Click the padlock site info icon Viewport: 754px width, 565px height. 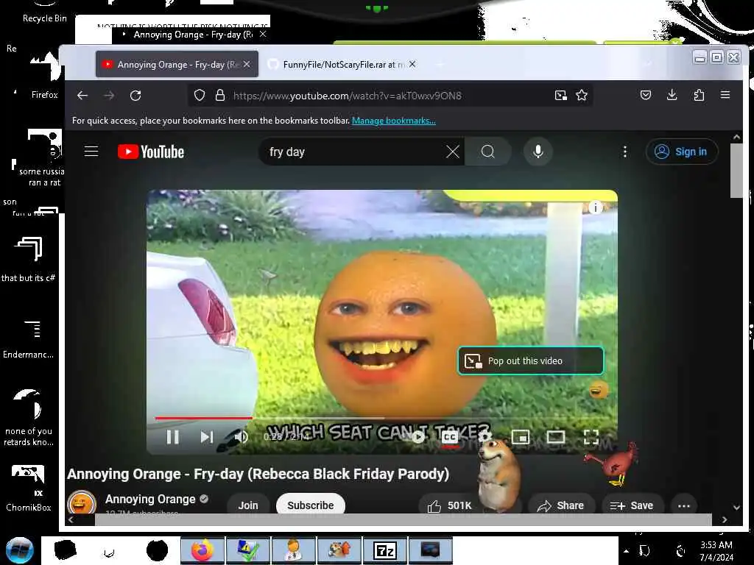tap(220, 96)
